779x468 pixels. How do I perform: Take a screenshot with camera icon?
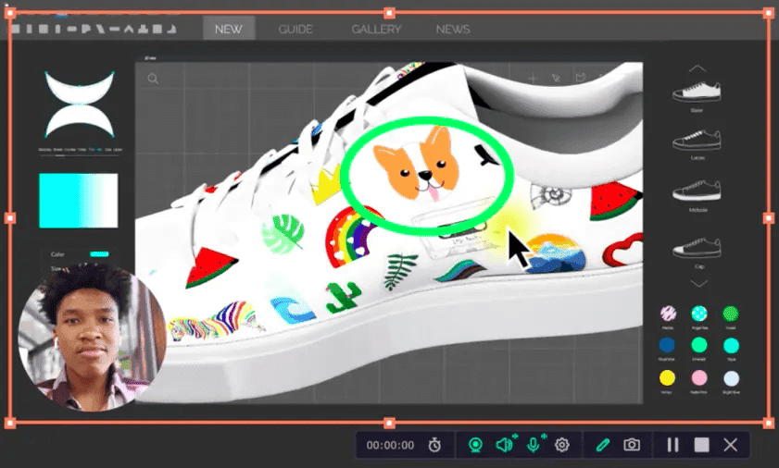point(632,445)
